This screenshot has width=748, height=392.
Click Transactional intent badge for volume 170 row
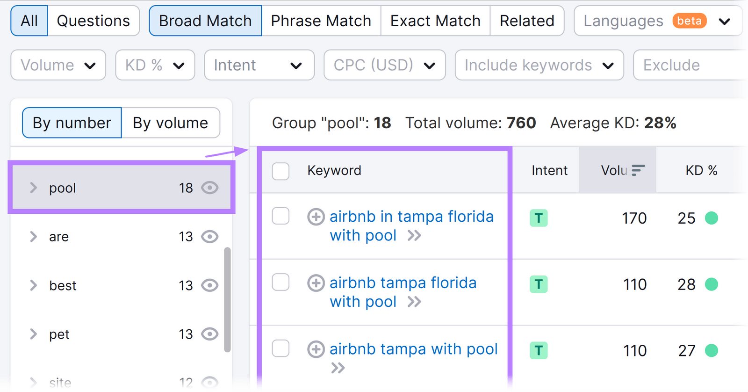539,218
